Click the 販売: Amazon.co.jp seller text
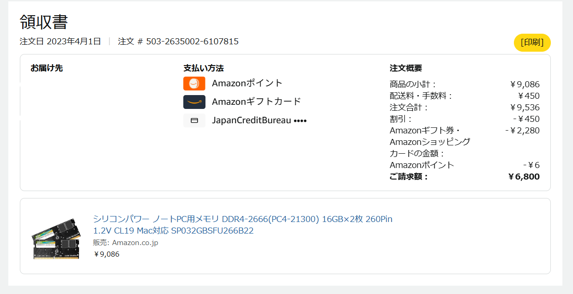 126,243
